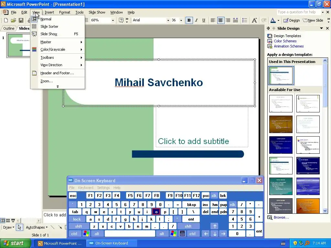Expand Master submenu
The height and width of the screenshot is (248, 331).
point(58,42)
